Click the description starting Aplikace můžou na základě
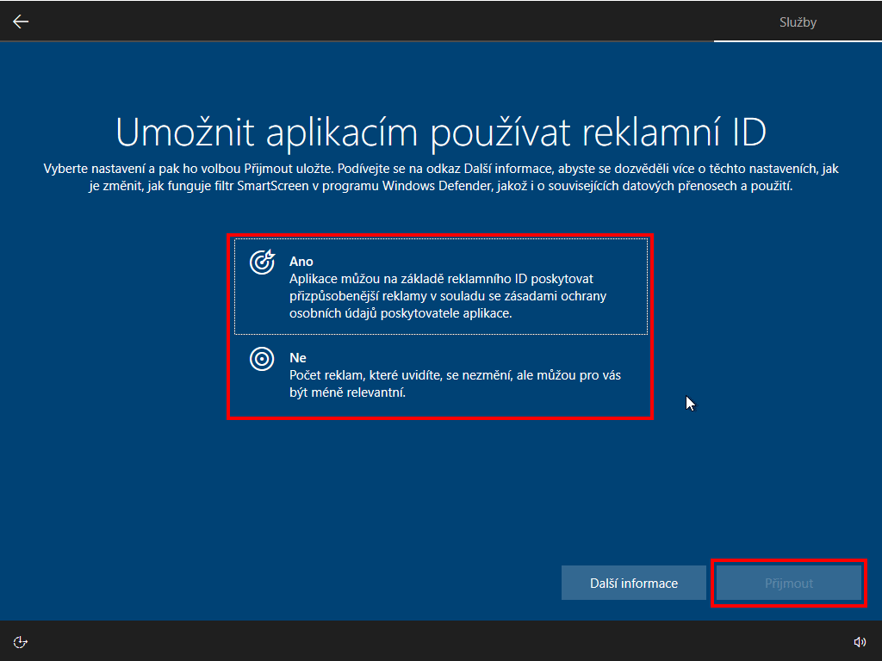 pos(448,296)
